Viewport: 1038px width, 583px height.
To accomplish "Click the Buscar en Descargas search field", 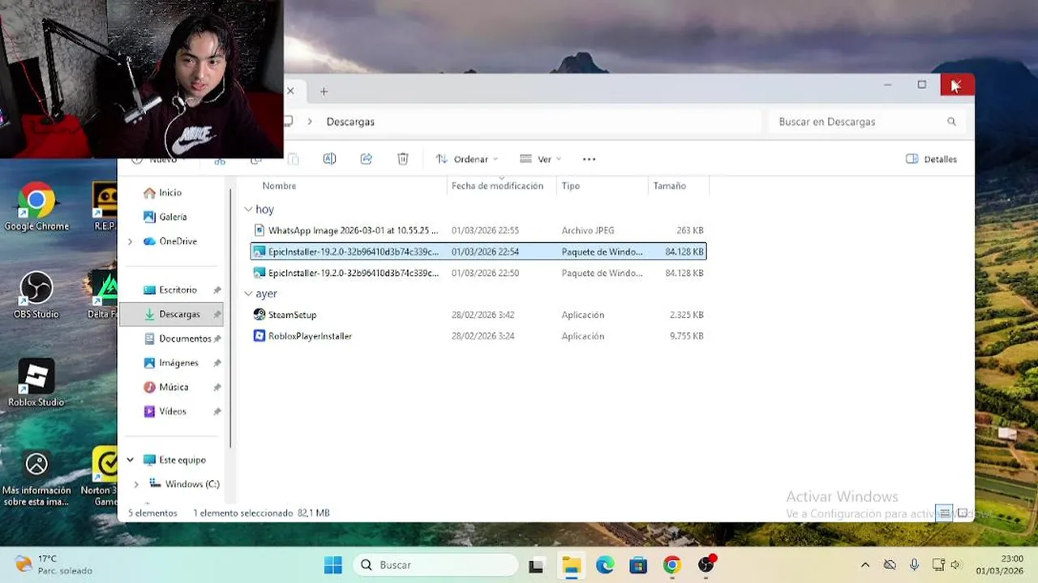I will (865, 121).
